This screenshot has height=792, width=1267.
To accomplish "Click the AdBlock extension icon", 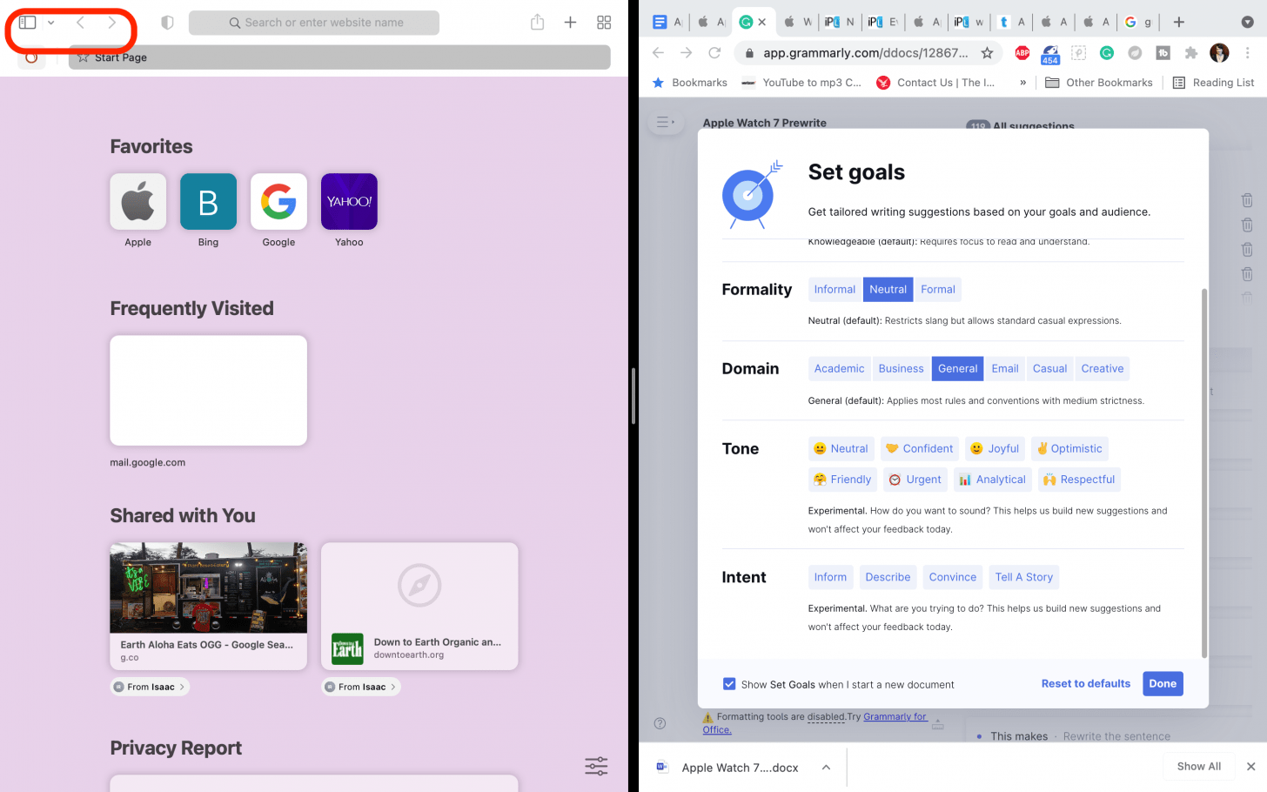I will (1022, 53).
